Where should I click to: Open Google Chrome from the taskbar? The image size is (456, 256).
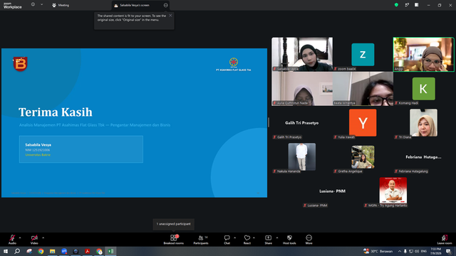(x=41, y=251)
